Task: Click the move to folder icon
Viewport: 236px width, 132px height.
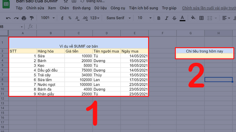Action: (x=74, y=1)
